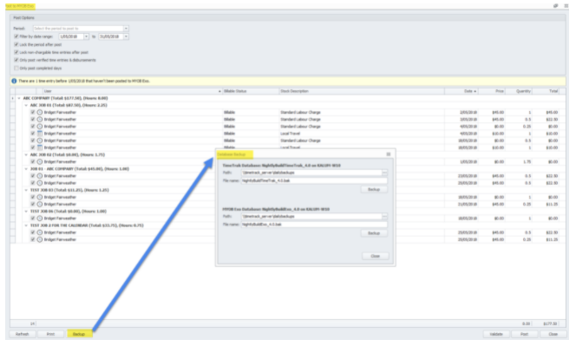Viewport: 576px width, 346px height.
Task: Click clock icon of TEST JOB 2 CALENDAR $22.50 entry
Action: (40, 232)
